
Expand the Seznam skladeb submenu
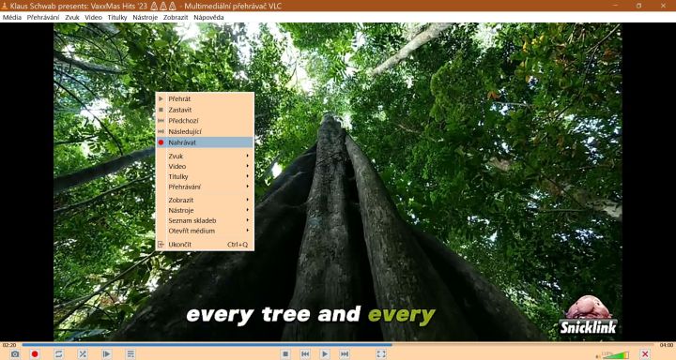click(x=205, y=220)
